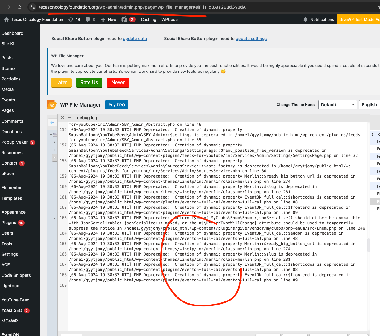The height and width of the screenshot is (336, 380).
Task: Click the home icon beside Texas Oncology Foundation
Action: (6, 19)
